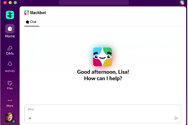Click the Slackbot icon in the header
This screenshot has width=188, height=125.
pos(26,13)
